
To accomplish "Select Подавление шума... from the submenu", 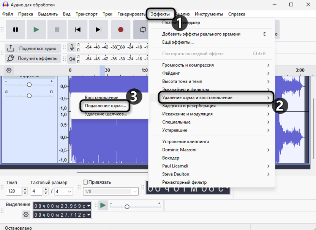I will click(105, 106).
